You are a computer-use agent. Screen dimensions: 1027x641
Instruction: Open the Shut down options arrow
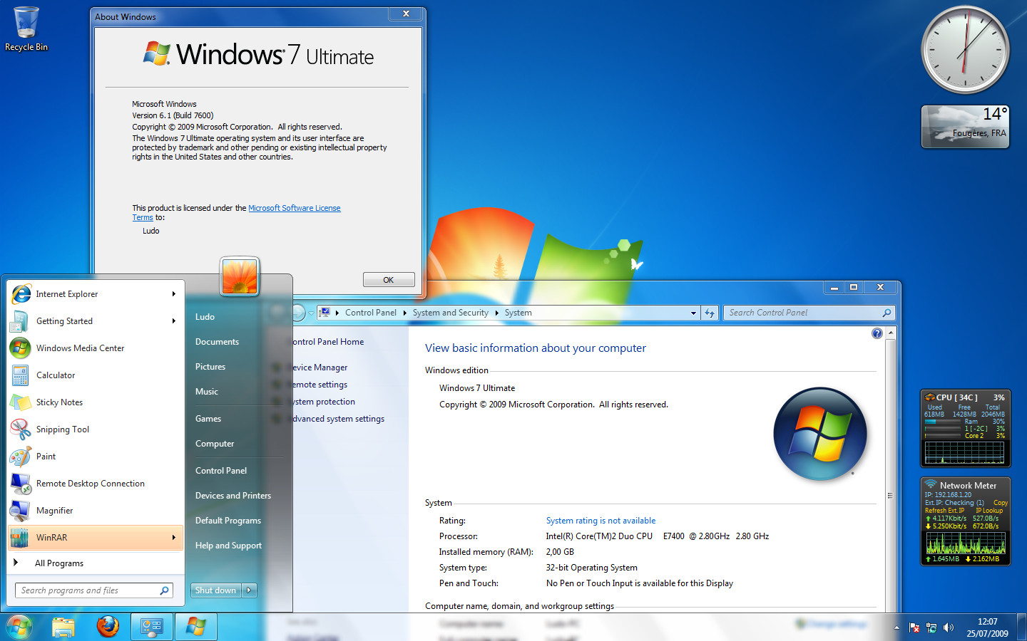(249, 590)
